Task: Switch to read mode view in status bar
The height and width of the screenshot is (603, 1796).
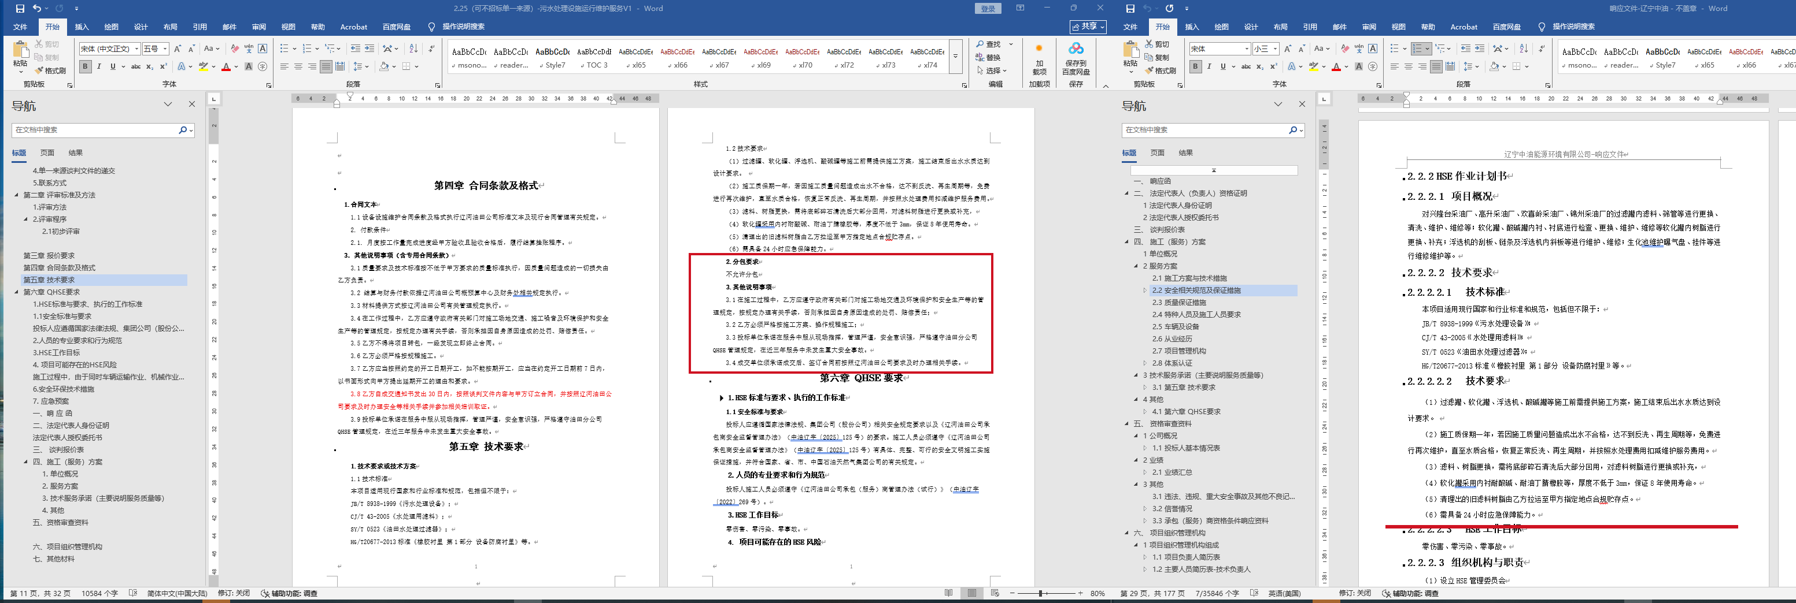Action: click(x=948, y=593)
